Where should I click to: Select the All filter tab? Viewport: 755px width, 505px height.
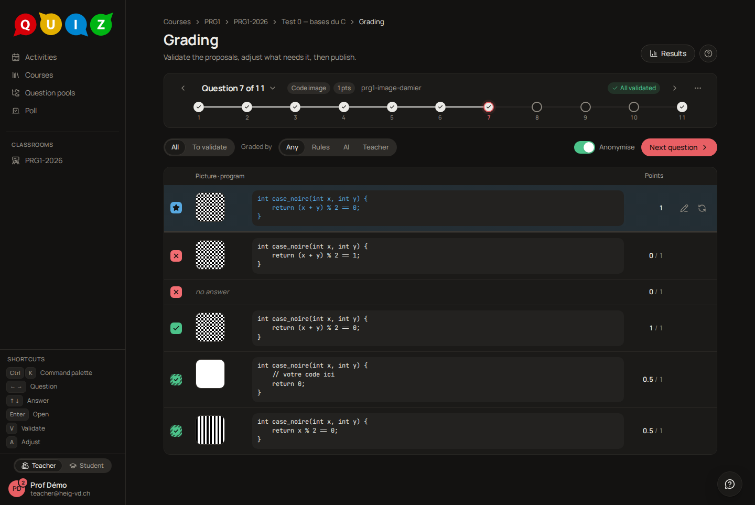(175, 147)
